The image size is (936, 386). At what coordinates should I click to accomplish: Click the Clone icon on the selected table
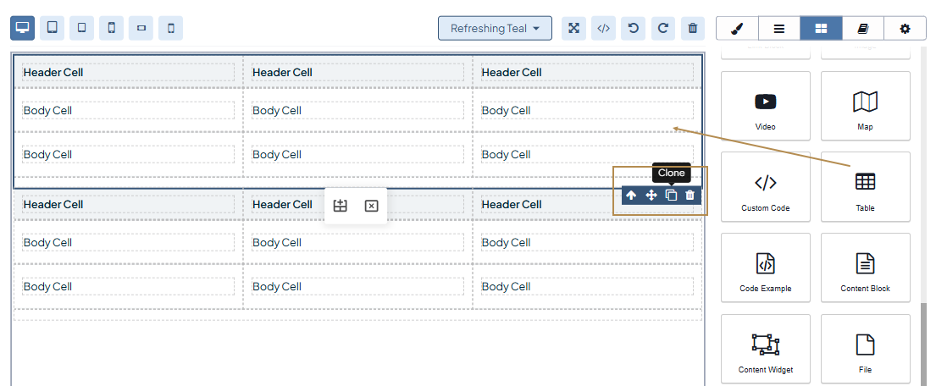(x=671, y=196)
